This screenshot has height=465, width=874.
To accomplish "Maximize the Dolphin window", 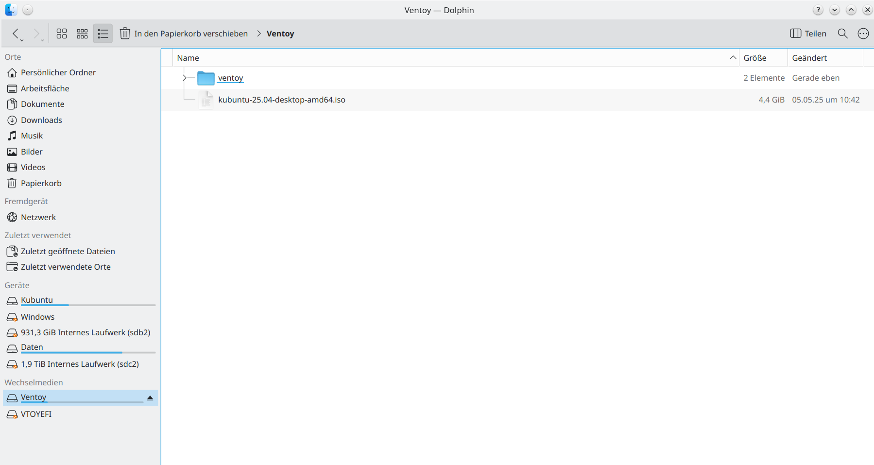I will pos(851,10).
